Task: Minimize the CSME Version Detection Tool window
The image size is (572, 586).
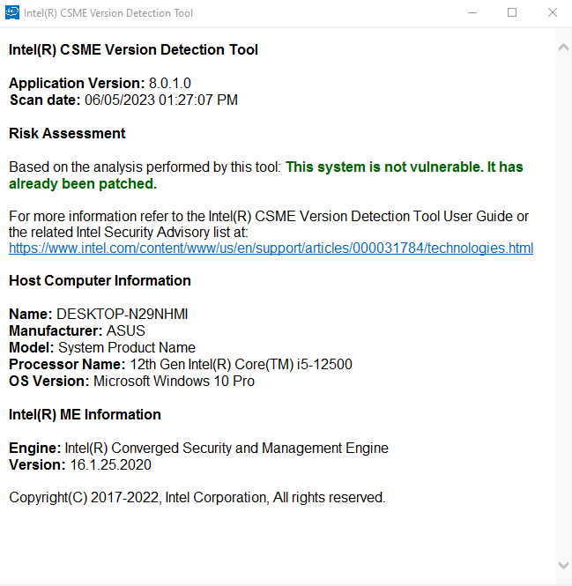Action: [472, 13]
